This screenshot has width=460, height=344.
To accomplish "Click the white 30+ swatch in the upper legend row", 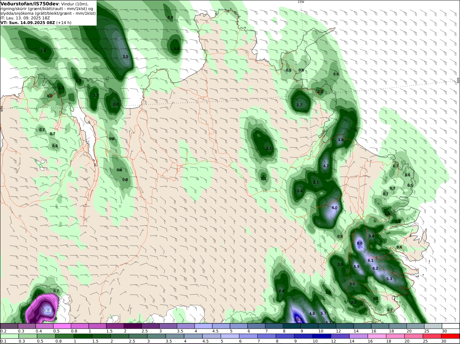I will coord(451,326).
